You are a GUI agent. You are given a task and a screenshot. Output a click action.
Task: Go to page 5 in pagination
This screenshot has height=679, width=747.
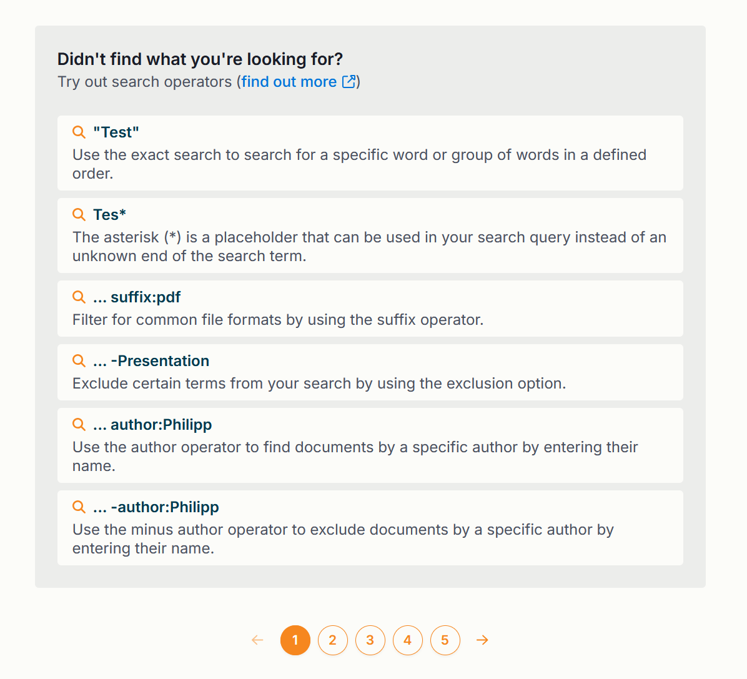click(x=445, y=640)
